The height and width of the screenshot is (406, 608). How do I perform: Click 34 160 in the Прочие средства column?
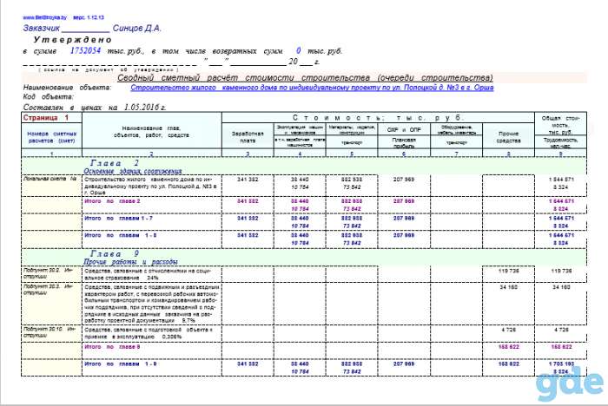508,287
